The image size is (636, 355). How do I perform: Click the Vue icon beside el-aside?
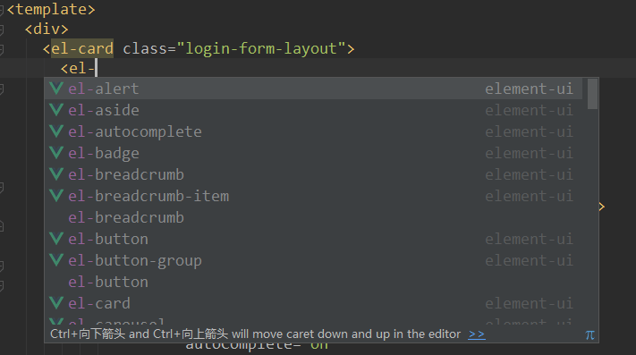tap(56, 110)
